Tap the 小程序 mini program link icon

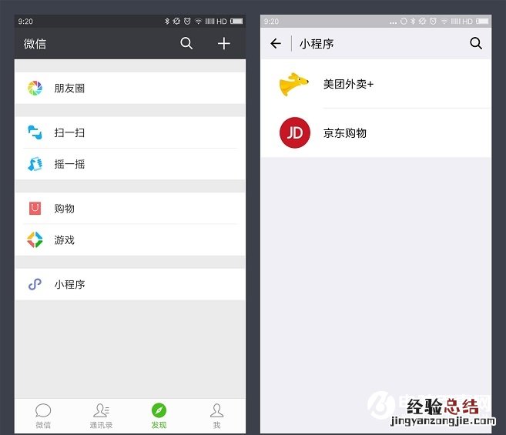[35, 284]
